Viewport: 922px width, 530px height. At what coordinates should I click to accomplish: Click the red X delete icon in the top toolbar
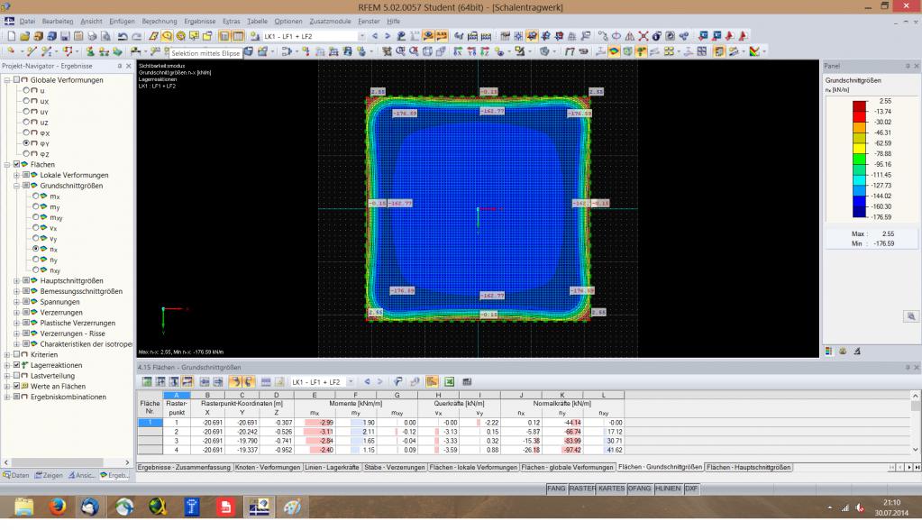point(644,36)
